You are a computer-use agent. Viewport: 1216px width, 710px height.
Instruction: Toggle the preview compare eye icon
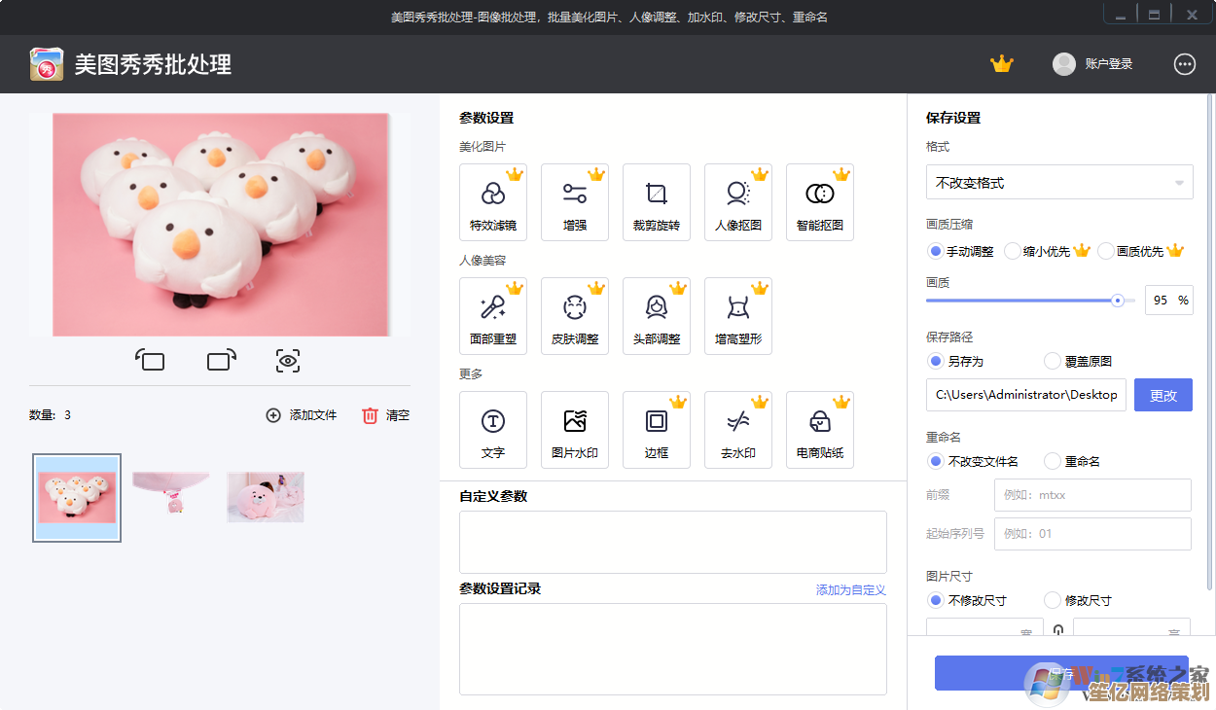[287, 361]
